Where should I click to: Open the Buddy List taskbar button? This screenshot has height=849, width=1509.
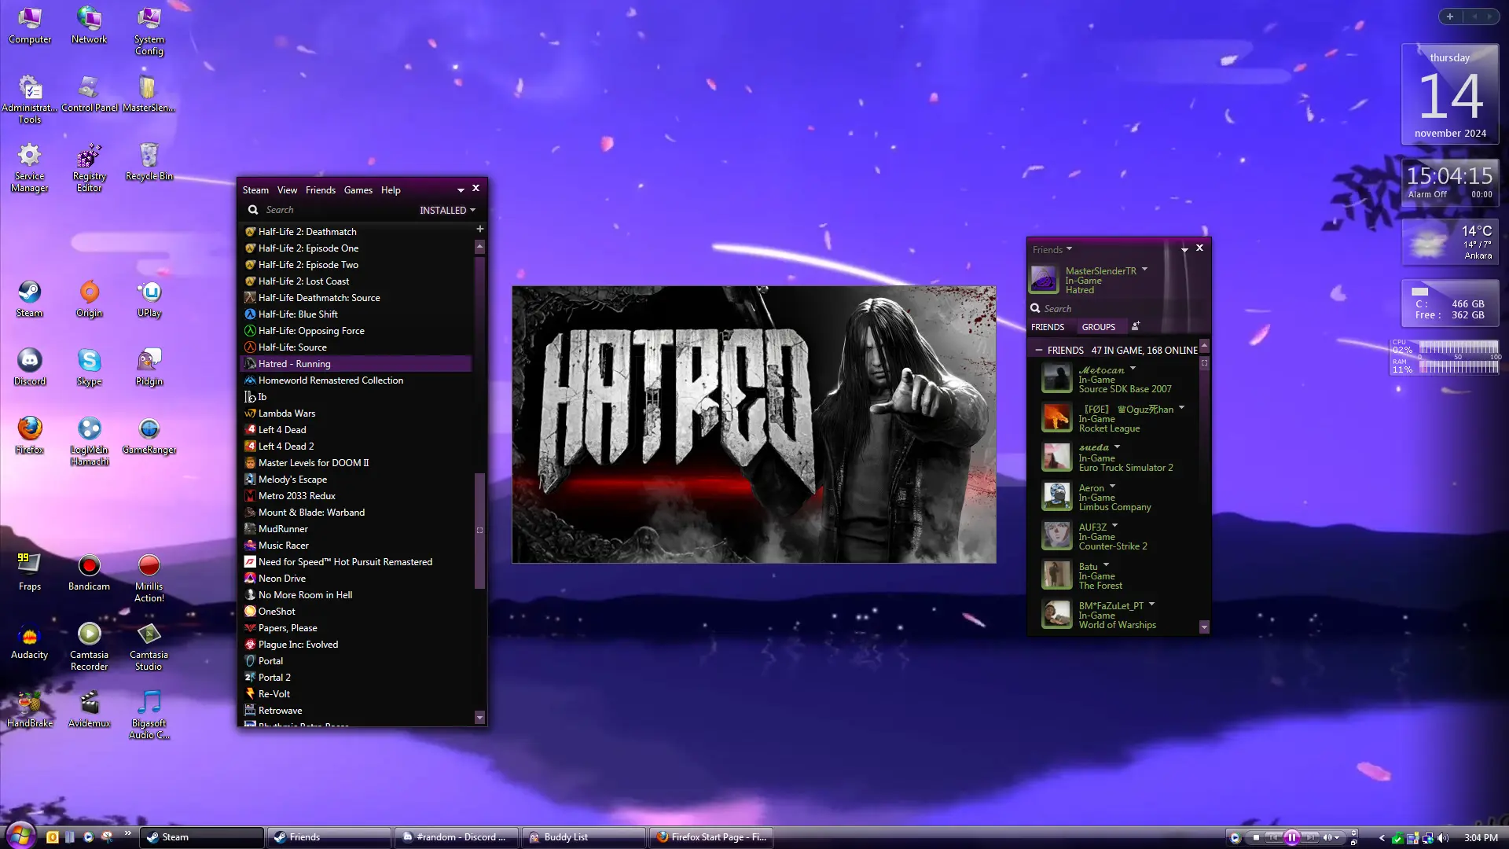pyautogui.click(x=584, y=837)
